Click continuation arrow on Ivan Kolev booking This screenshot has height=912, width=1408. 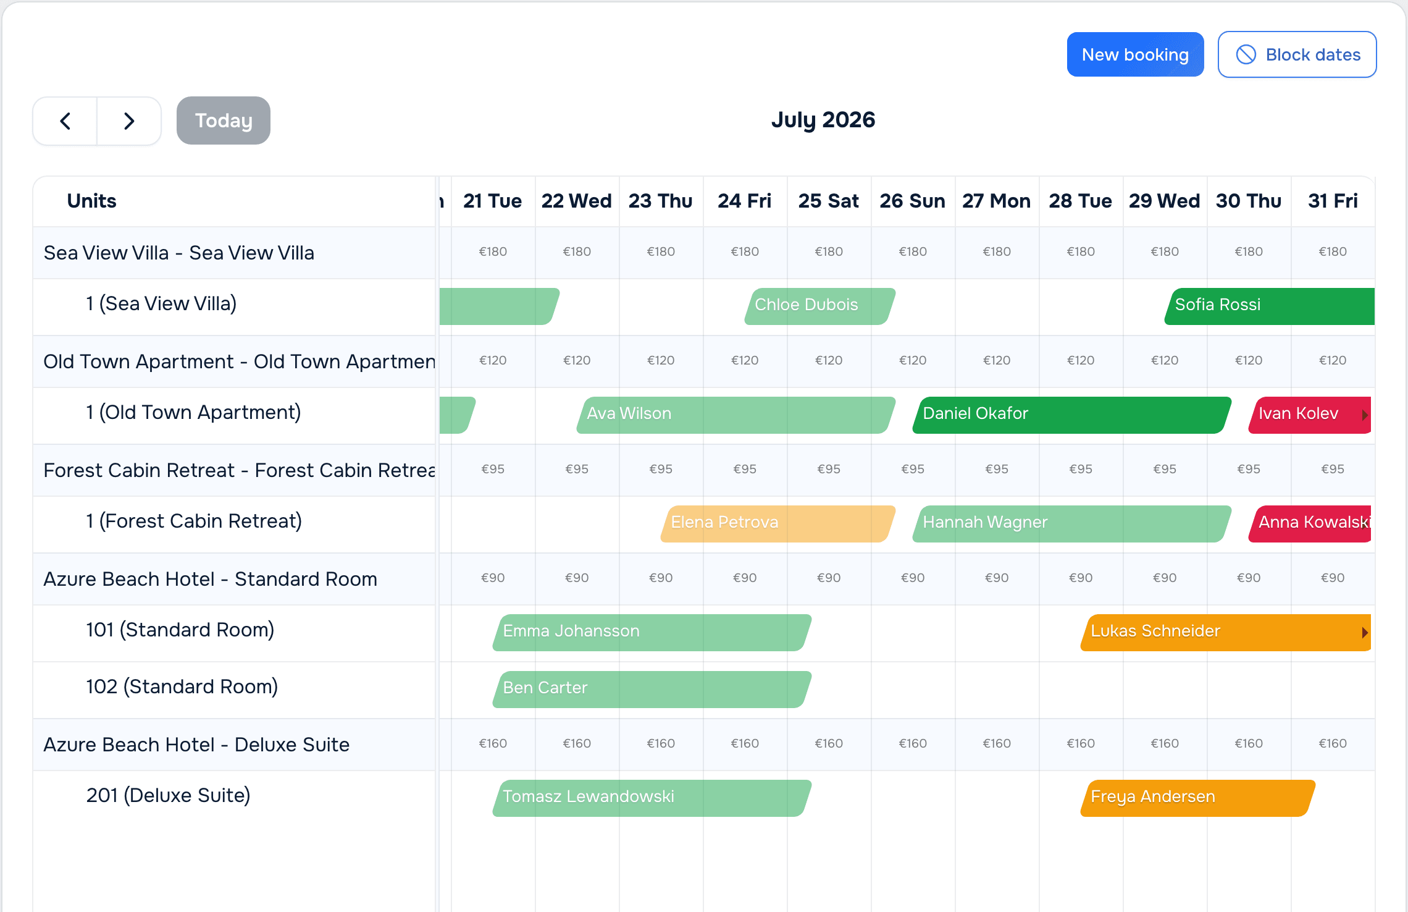[x=1365, y=415]
